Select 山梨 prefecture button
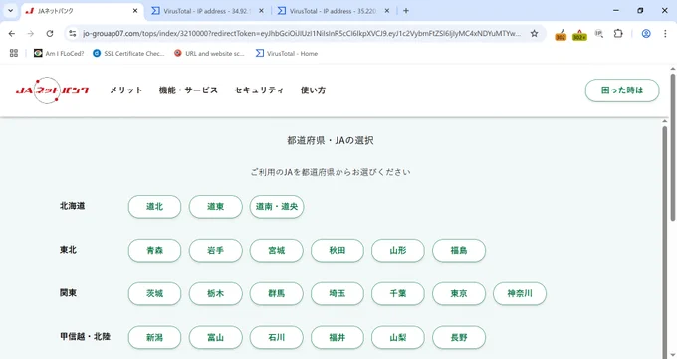677x359 pixels. click(398, 337)
